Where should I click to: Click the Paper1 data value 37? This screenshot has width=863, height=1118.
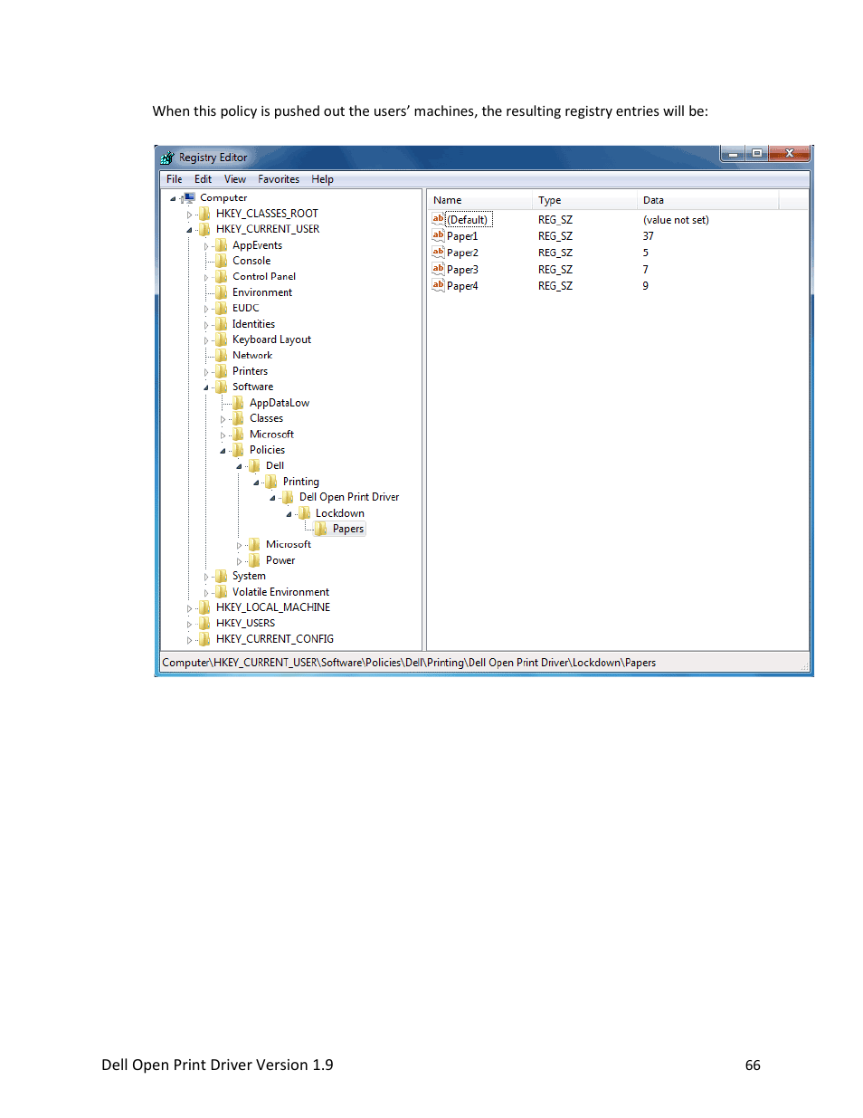click(x=649, y=236)
